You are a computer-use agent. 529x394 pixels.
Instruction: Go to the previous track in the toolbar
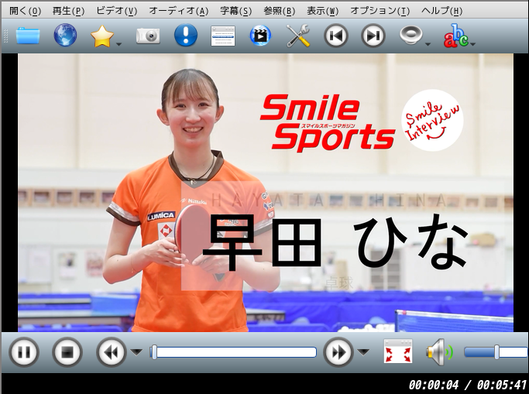click(335, 36)
